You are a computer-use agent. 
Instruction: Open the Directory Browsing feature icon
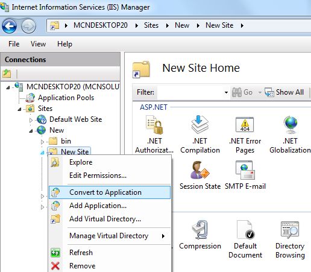290,230
